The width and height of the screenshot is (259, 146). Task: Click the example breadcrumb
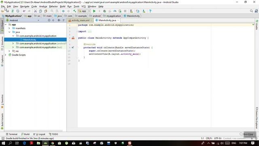click(x=81, y=16)
